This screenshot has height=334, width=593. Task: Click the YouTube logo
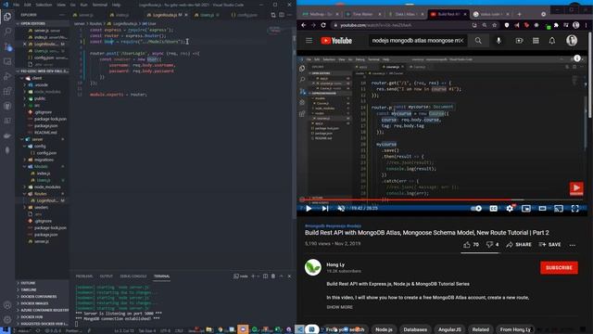click(x=336, y=41)
